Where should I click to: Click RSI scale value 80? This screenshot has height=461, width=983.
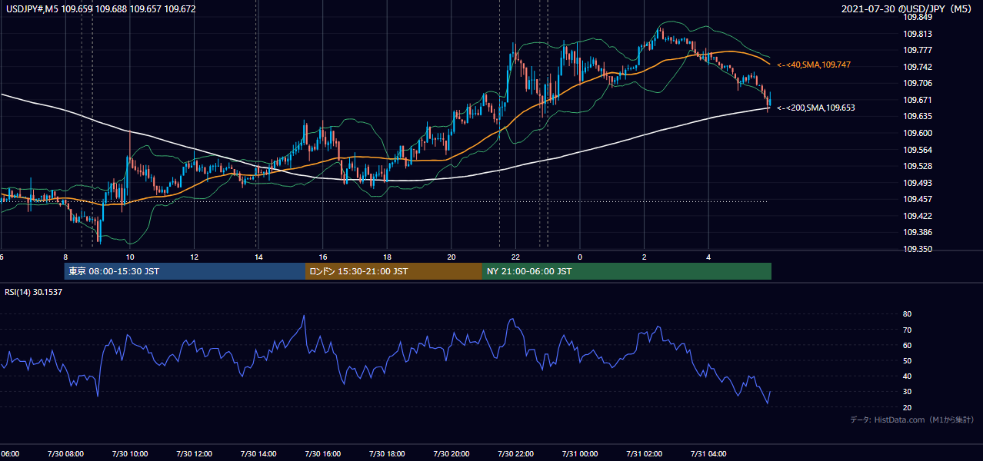tap(908, 314)
